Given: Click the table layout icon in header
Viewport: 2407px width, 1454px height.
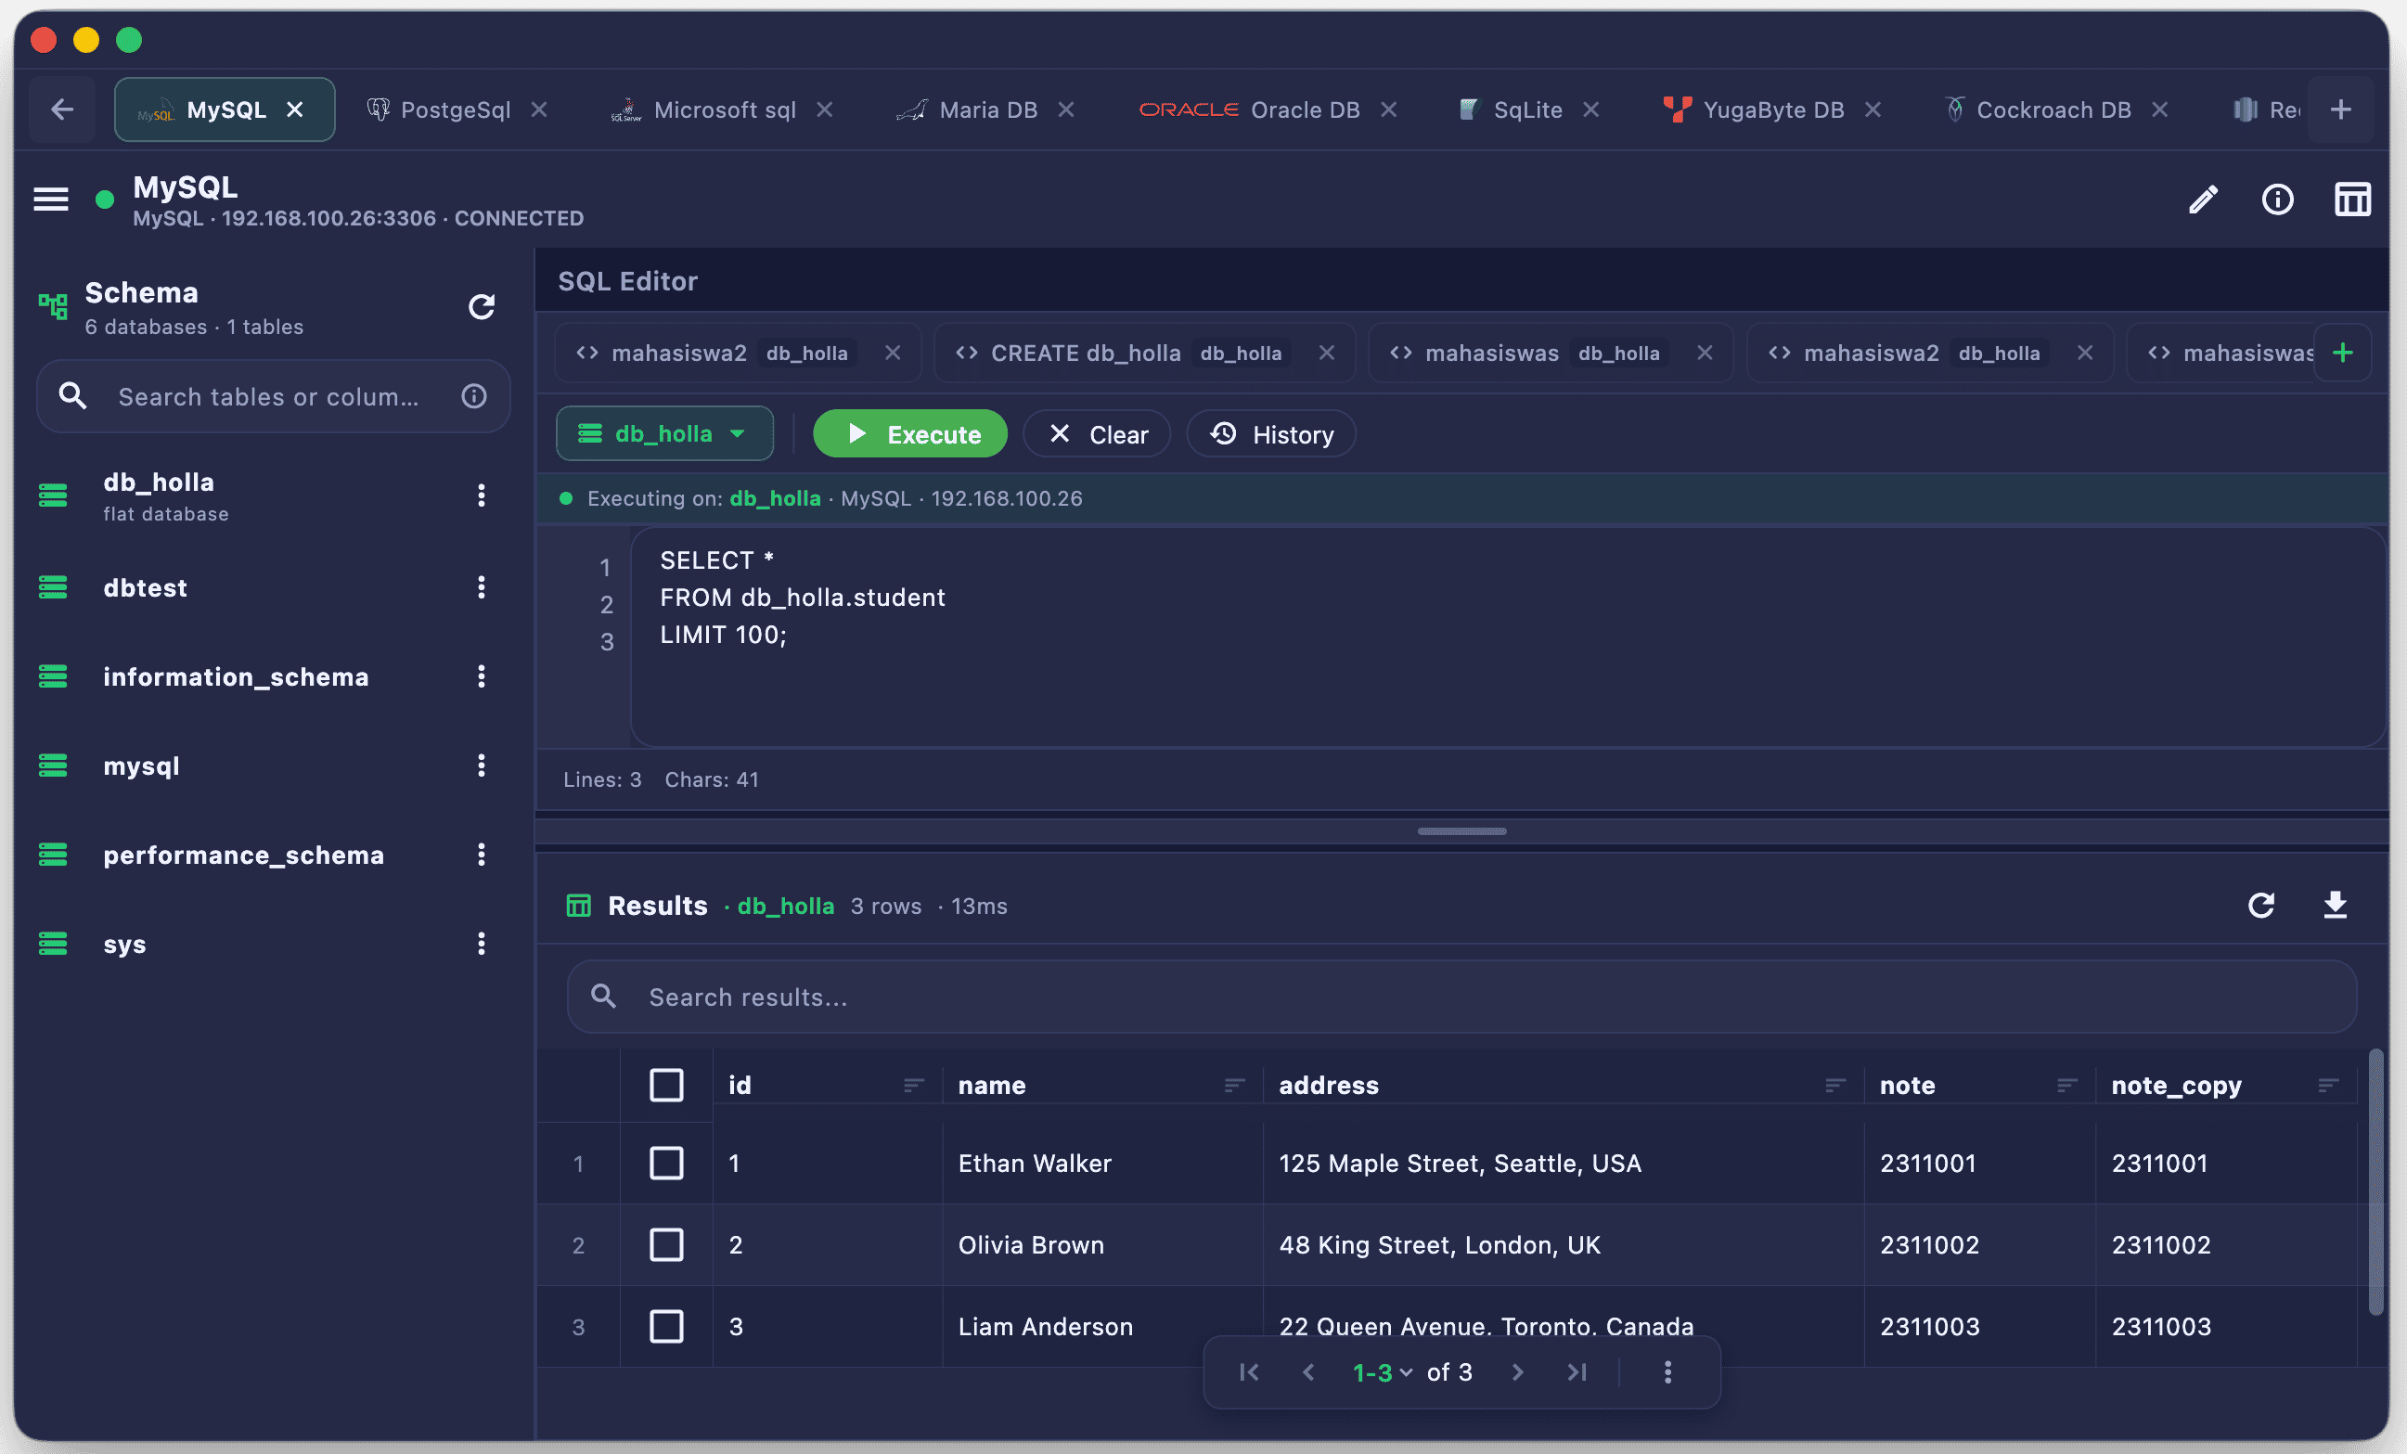Looking at the screenshot, I should [2352, 199].
